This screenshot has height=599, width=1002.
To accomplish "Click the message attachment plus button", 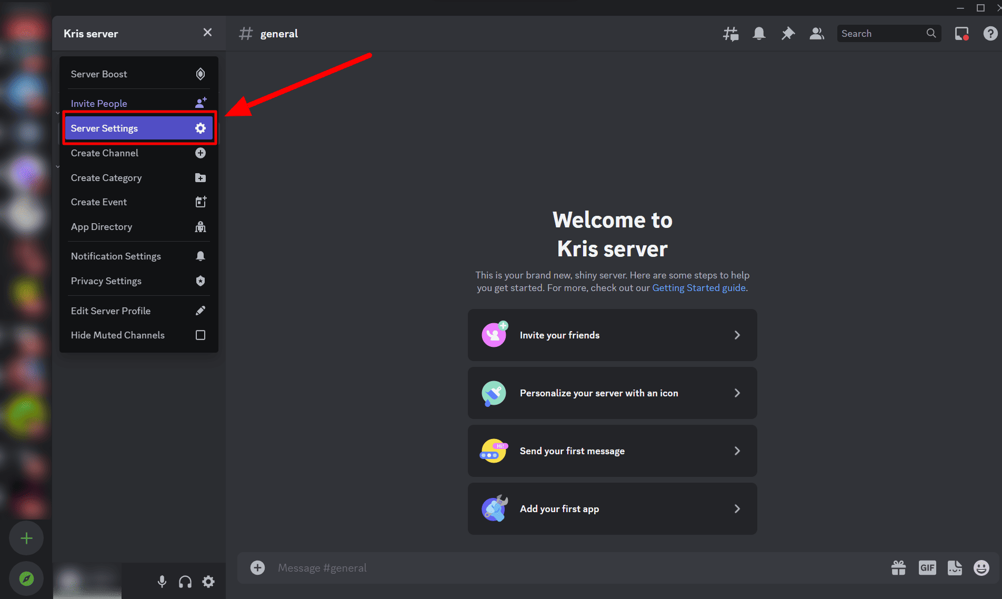I will pyautogui.click(x=257, y=567).
